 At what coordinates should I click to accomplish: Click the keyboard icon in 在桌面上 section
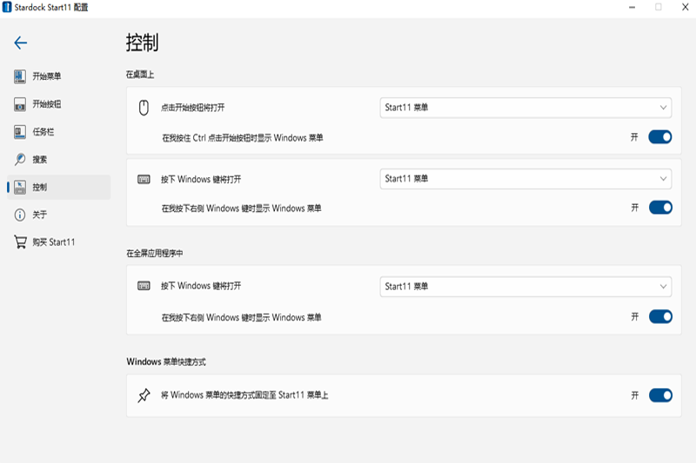144,180
